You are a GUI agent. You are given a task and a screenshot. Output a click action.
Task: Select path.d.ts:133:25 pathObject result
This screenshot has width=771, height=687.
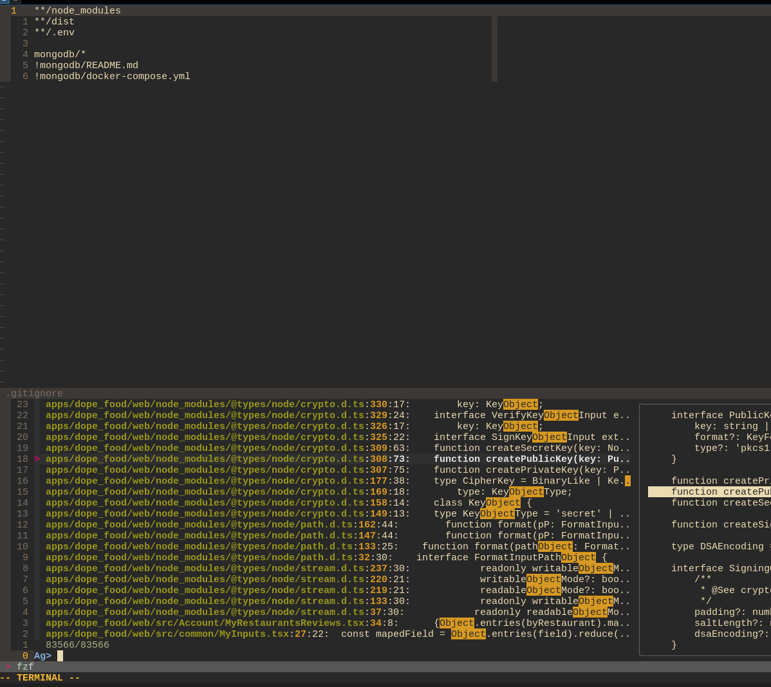point(338,546)
